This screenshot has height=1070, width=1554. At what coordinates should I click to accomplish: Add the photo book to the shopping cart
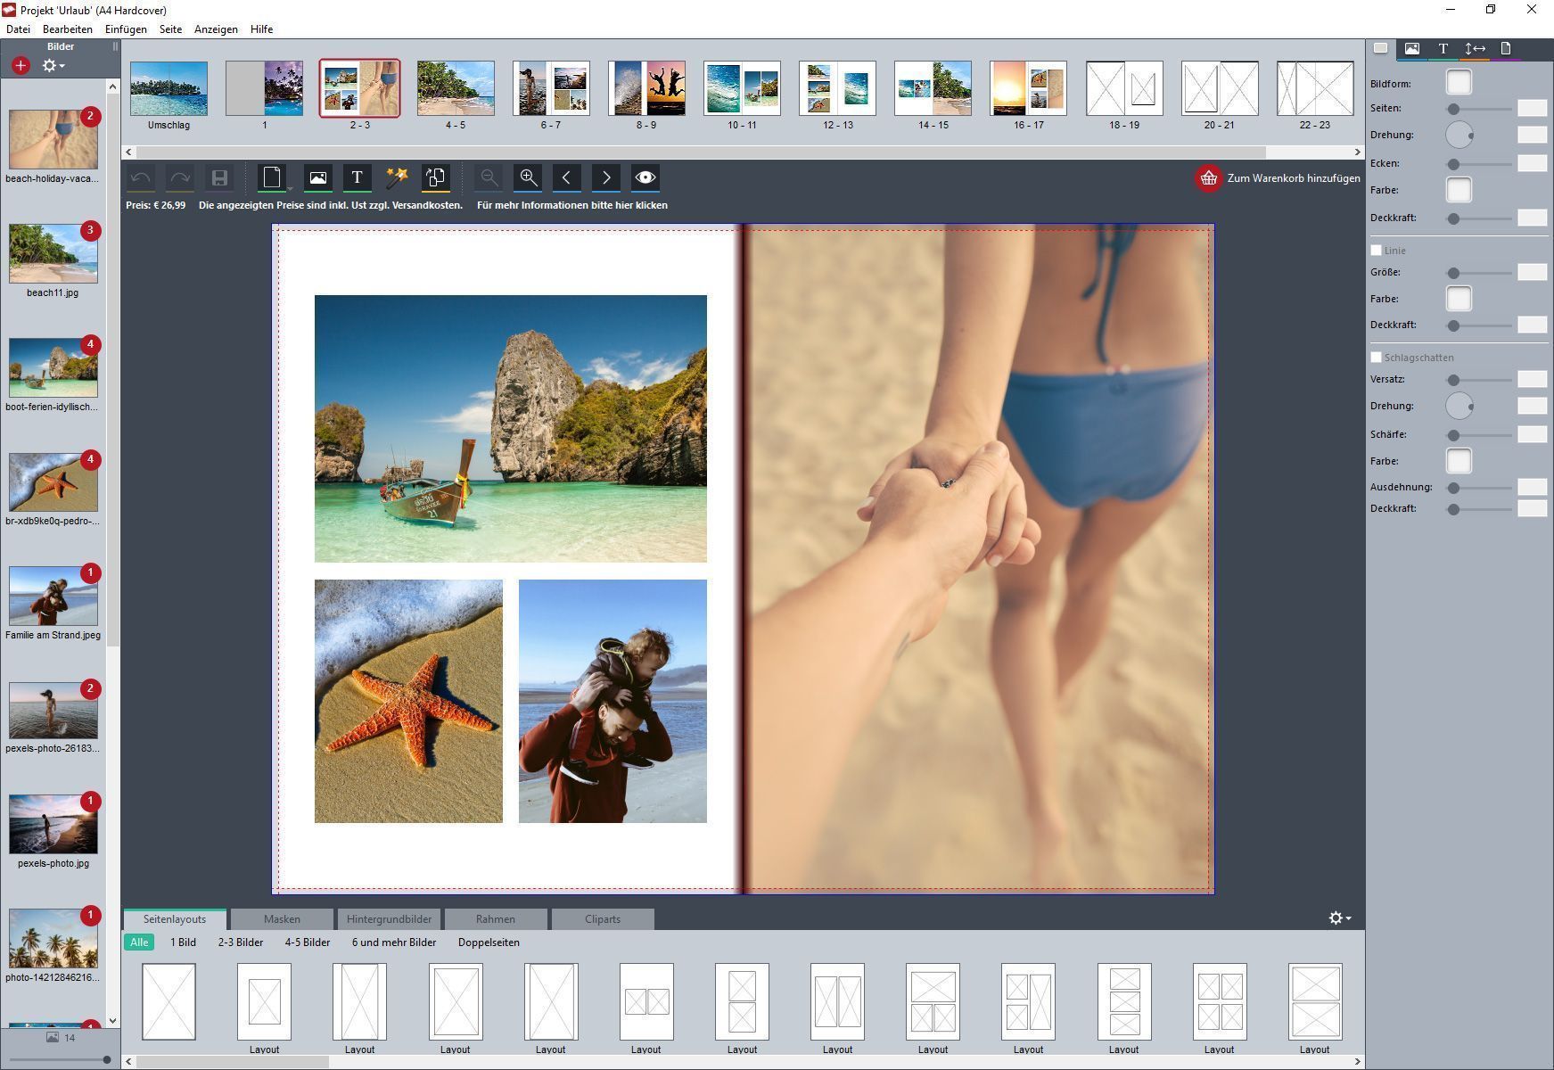pyautogui.click(x=1278, y=178)
